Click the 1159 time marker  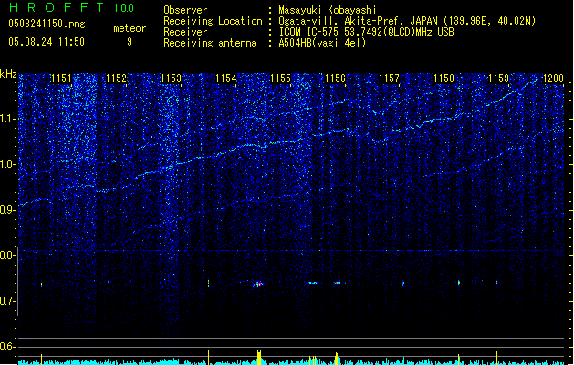(x=498, y=79)
